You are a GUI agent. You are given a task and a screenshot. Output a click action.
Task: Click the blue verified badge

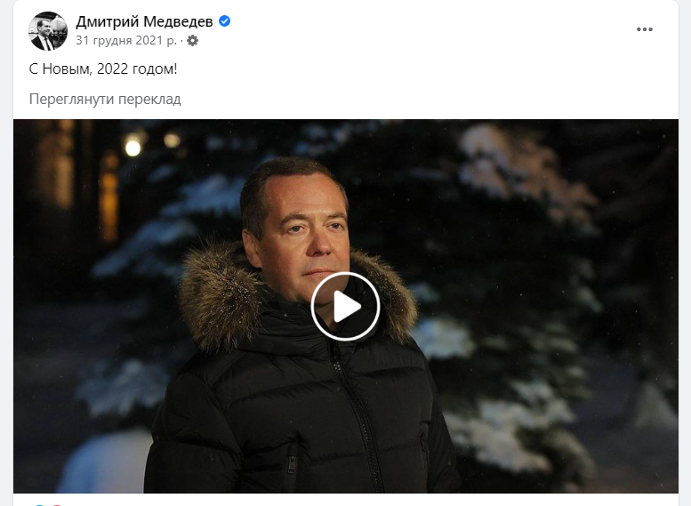(224, 20)
